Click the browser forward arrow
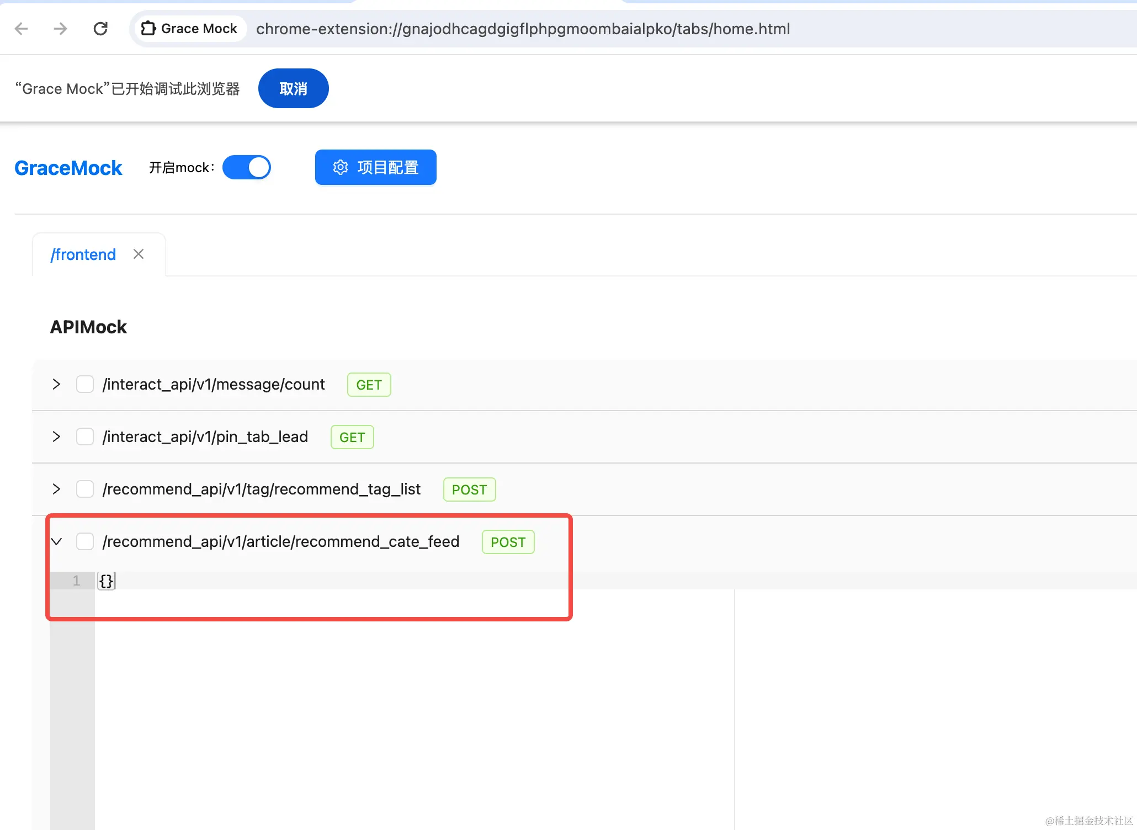 60,29
